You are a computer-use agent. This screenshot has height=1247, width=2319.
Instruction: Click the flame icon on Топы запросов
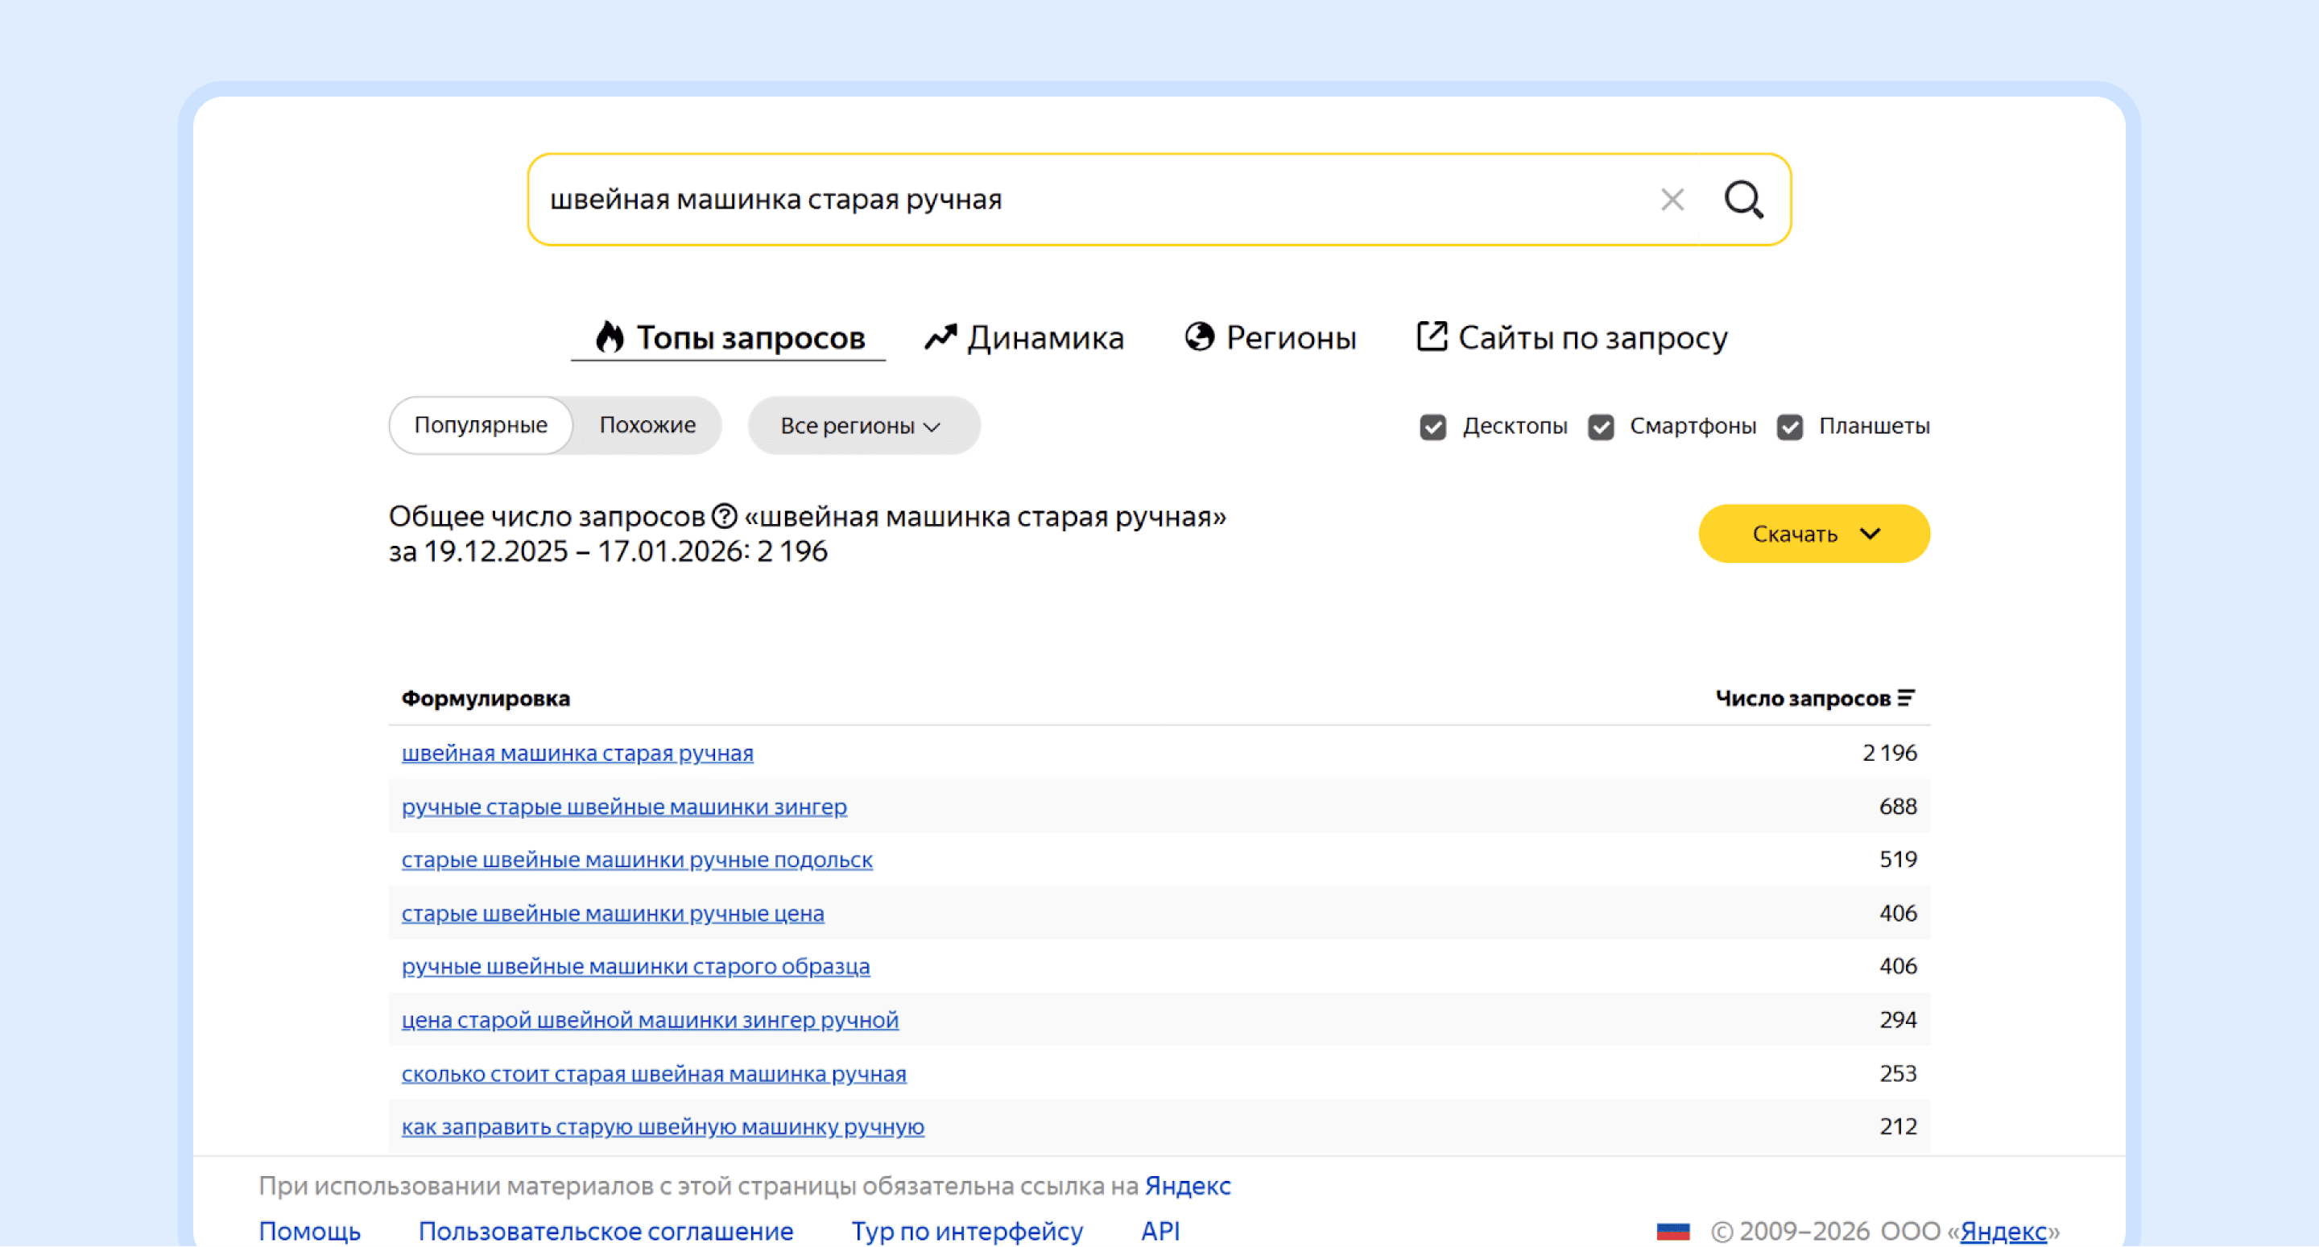(610, 336)
